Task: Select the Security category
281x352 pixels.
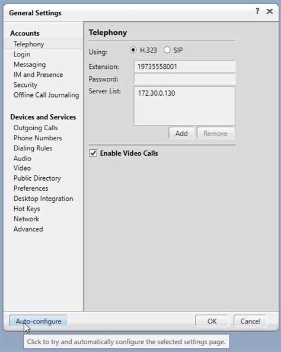Action: coord(25,85)
